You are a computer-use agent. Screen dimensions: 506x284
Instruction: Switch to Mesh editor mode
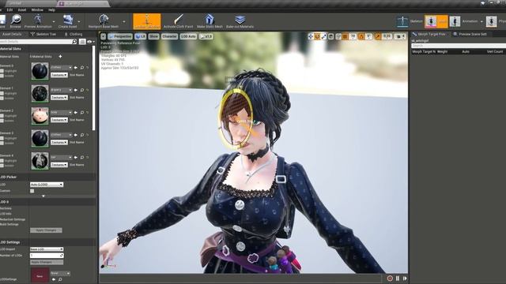(436, 21)
